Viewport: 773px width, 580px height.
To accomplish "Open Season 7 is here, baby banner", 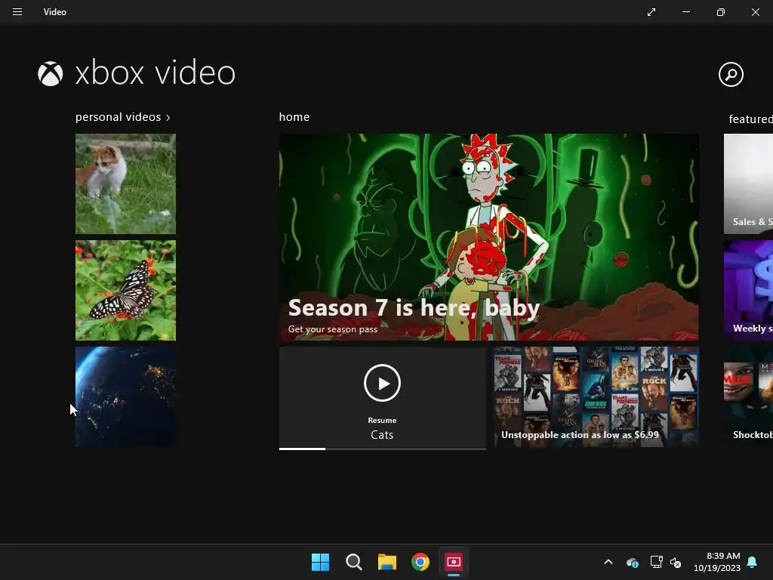I will point(488,237).
